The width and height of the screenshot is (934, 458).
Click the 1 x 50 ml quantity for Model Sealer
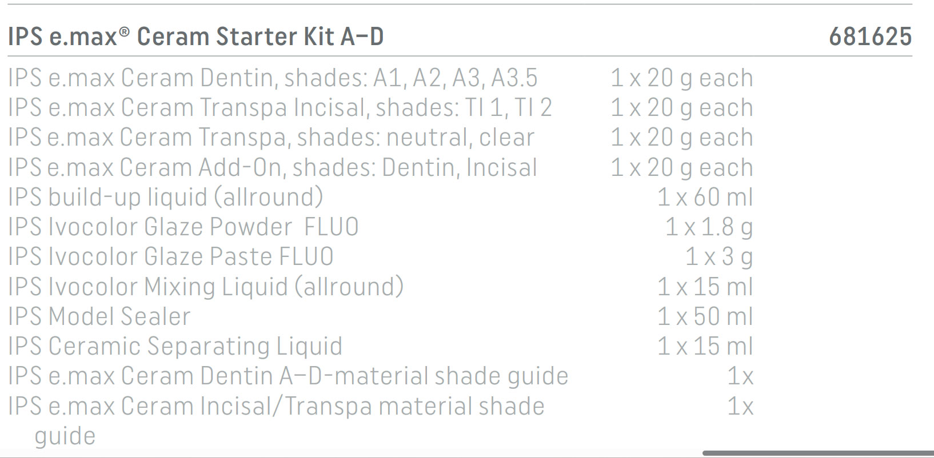pos(705,317)
